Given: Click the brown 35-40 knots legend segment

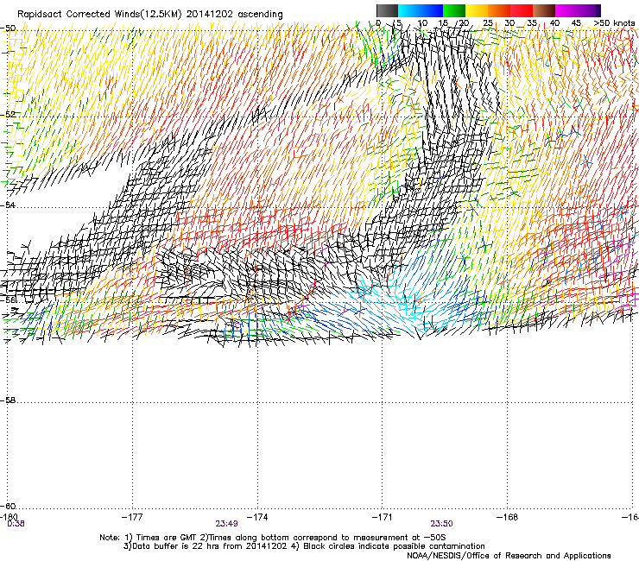Looking at the screenshot, I should click(544, 10).
